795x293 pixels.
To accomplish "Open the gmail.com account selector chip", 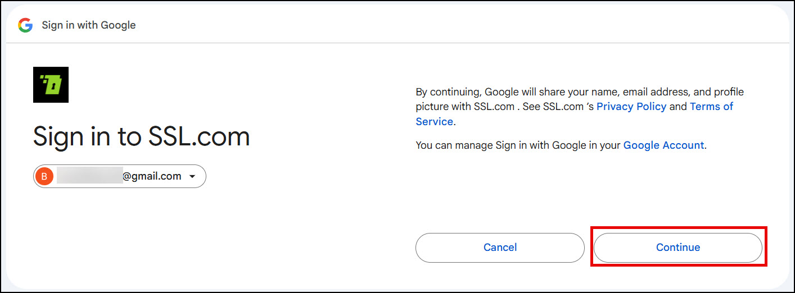I will click(120, 176).
